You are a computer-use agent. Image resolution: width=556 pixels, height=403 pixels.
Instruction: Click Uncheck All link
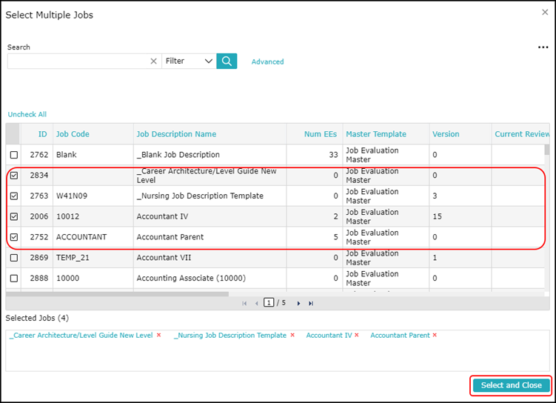click(x=27, y=114)
